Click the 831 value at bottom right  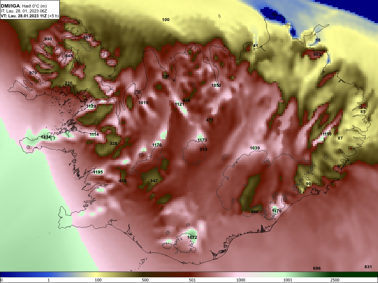368,267
